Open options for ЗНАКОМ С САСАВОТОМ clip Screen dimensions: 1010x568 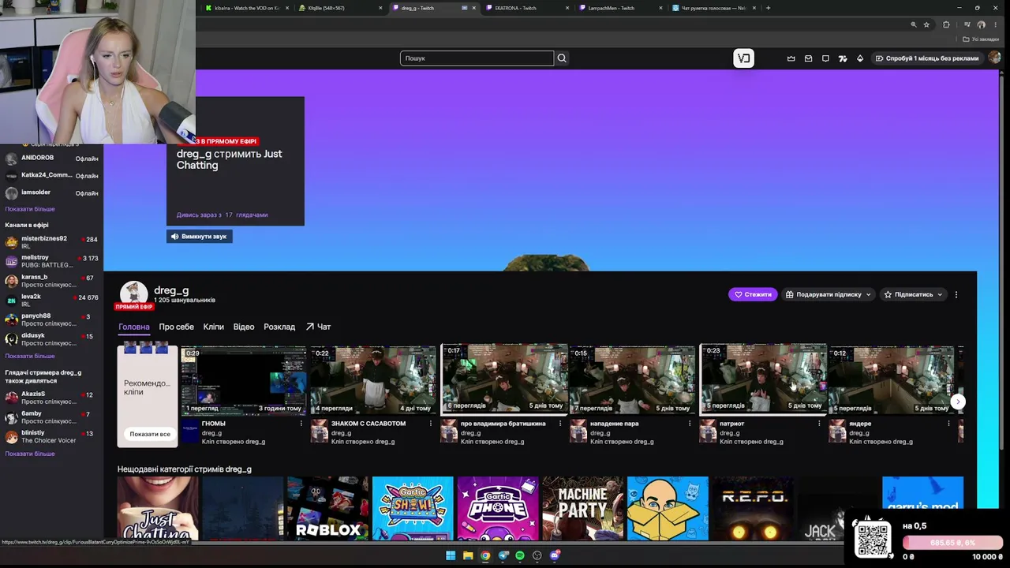click(431, 424)
